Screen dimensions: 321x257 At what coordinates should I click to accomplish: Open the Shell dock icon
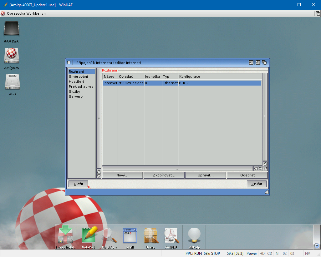pos(130,236)
